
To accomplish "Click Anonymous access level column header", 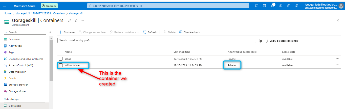I will click(242, 52).
